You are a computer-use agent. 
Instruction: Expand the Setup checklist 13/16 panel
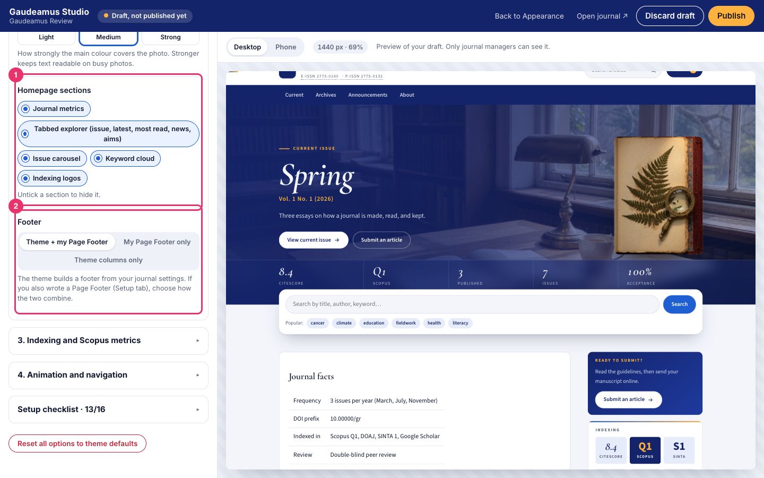point(108,409)
